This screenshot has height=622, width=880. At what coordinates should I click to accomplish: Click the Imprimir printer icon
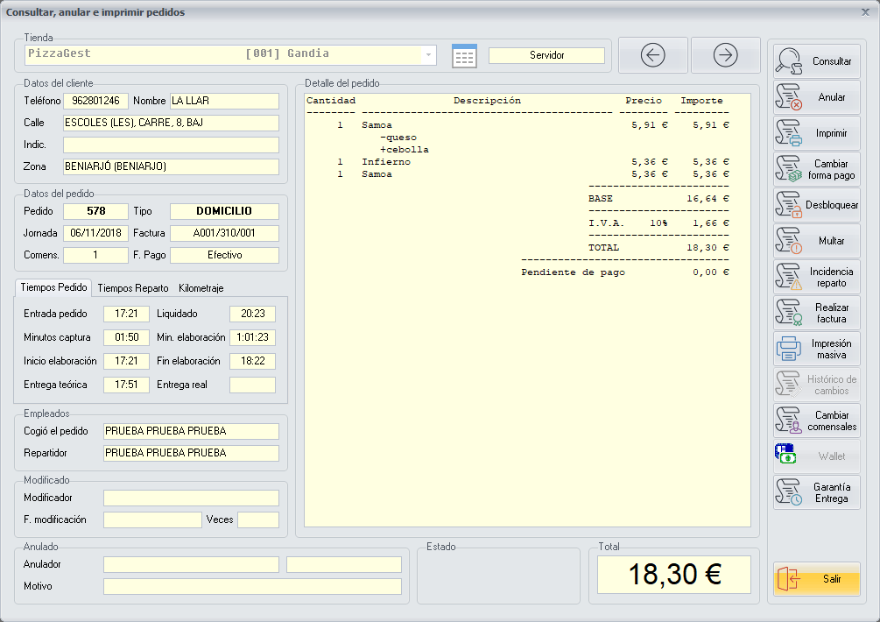(x=790, y=134)
